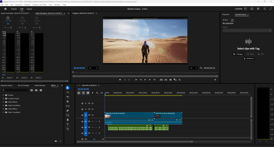Mute track A1 in timeline
This screenshot has width=274, height=147.
93,121
